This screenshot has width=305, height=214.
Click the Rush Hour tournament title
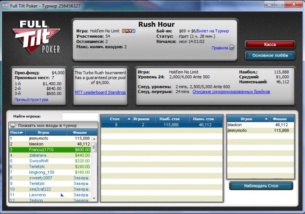pyautogui.click(x=156, y=24)
